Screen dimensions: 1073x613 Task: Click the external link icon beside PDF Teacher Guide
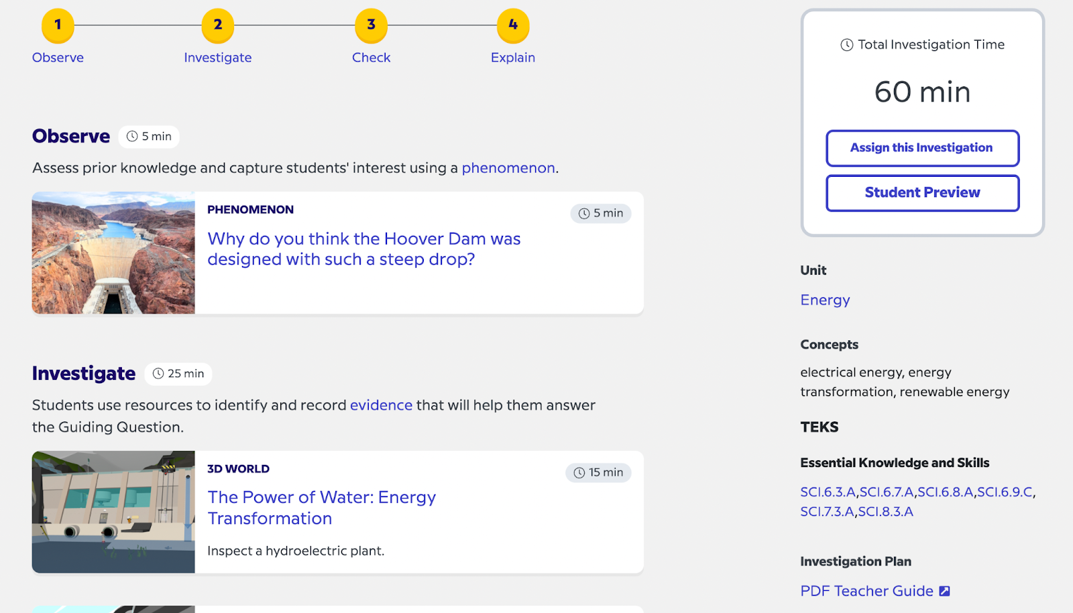pos(944,591)
